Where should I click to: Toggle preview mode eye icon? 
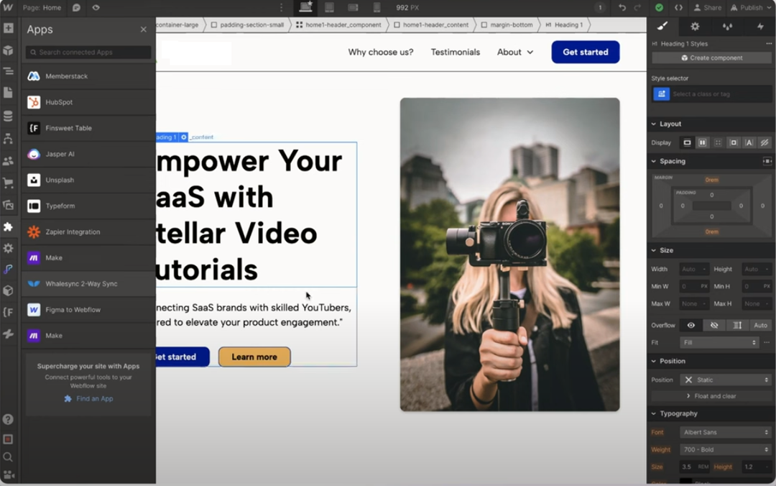96,7
